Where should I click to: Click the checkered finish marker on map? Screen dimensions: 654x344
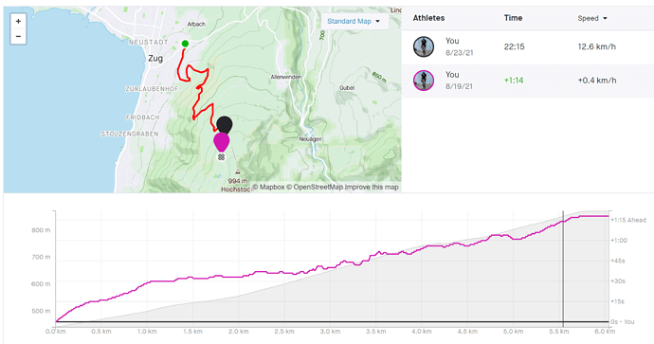click(222, 157)
